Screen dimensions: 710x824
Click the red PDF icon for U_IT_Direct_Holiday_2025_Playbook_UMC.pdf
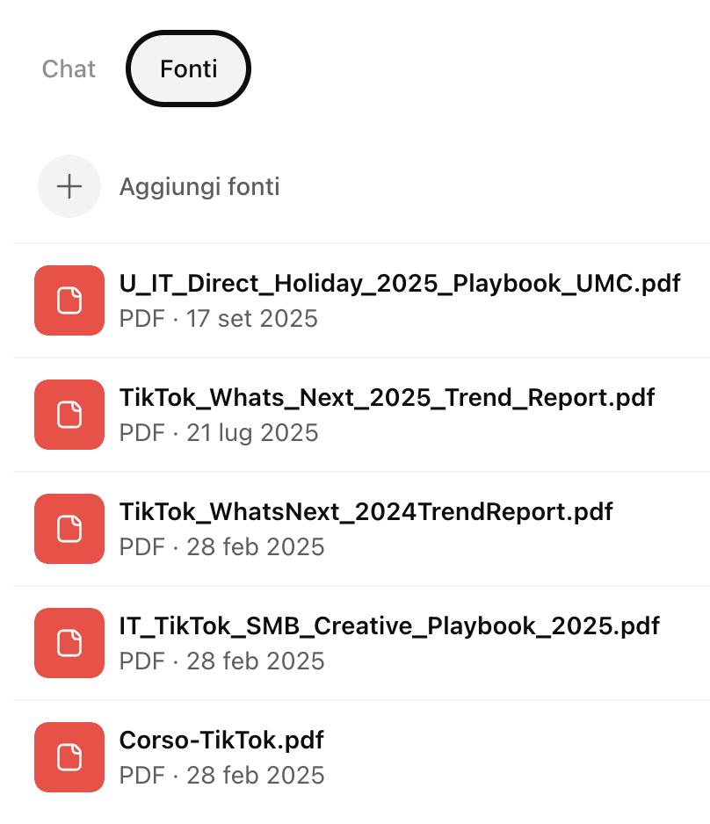tap(69, 300)
